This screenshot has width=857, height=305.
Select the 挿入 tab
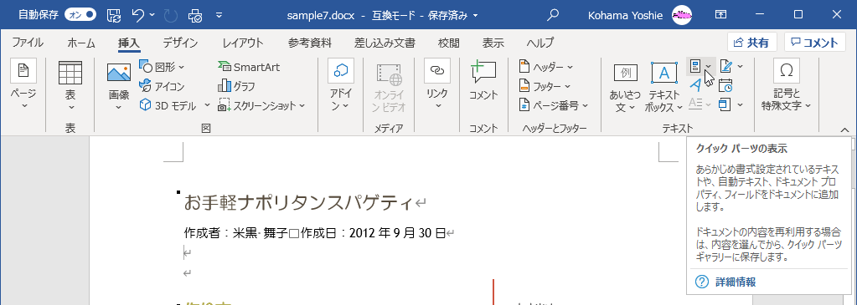pyautogui.click(x=130, y=43)
